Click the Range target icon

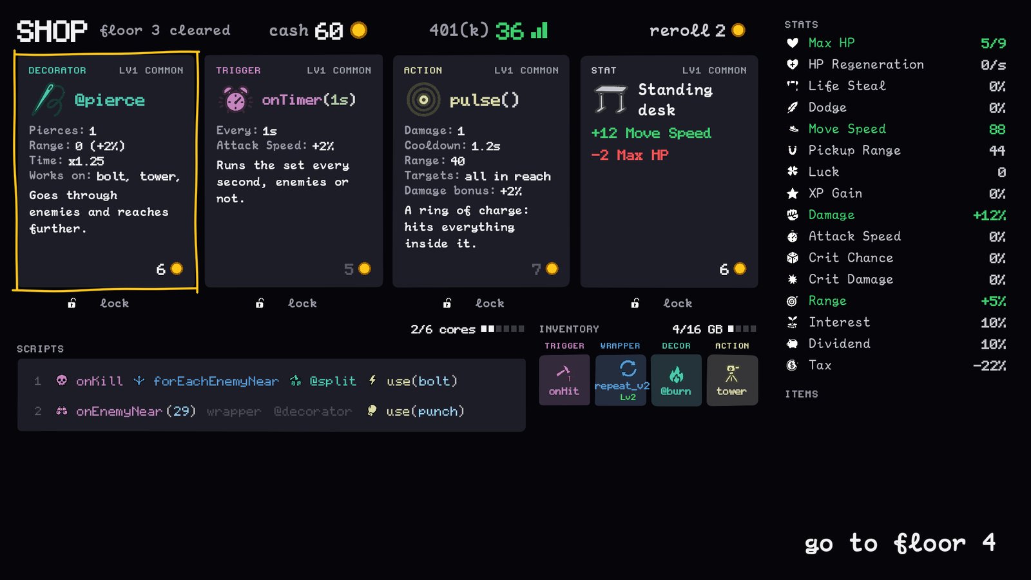point(793,301)
